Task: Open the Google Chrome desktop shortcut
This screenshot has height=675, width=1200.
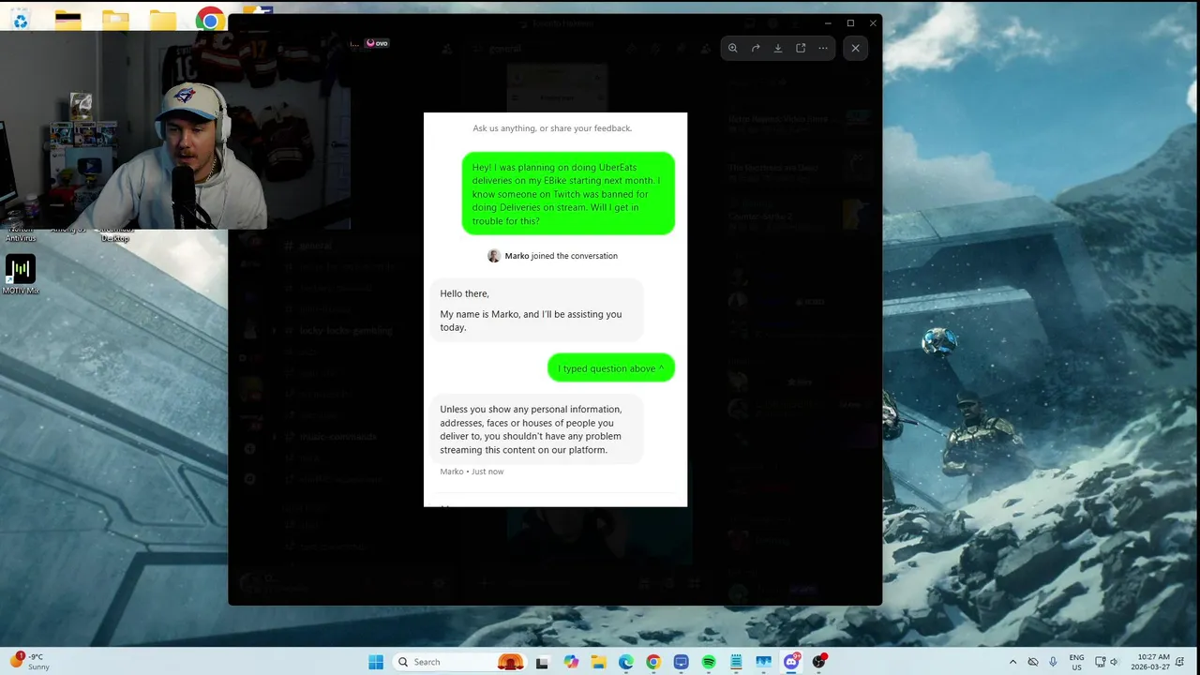Action: pos(210,20)
